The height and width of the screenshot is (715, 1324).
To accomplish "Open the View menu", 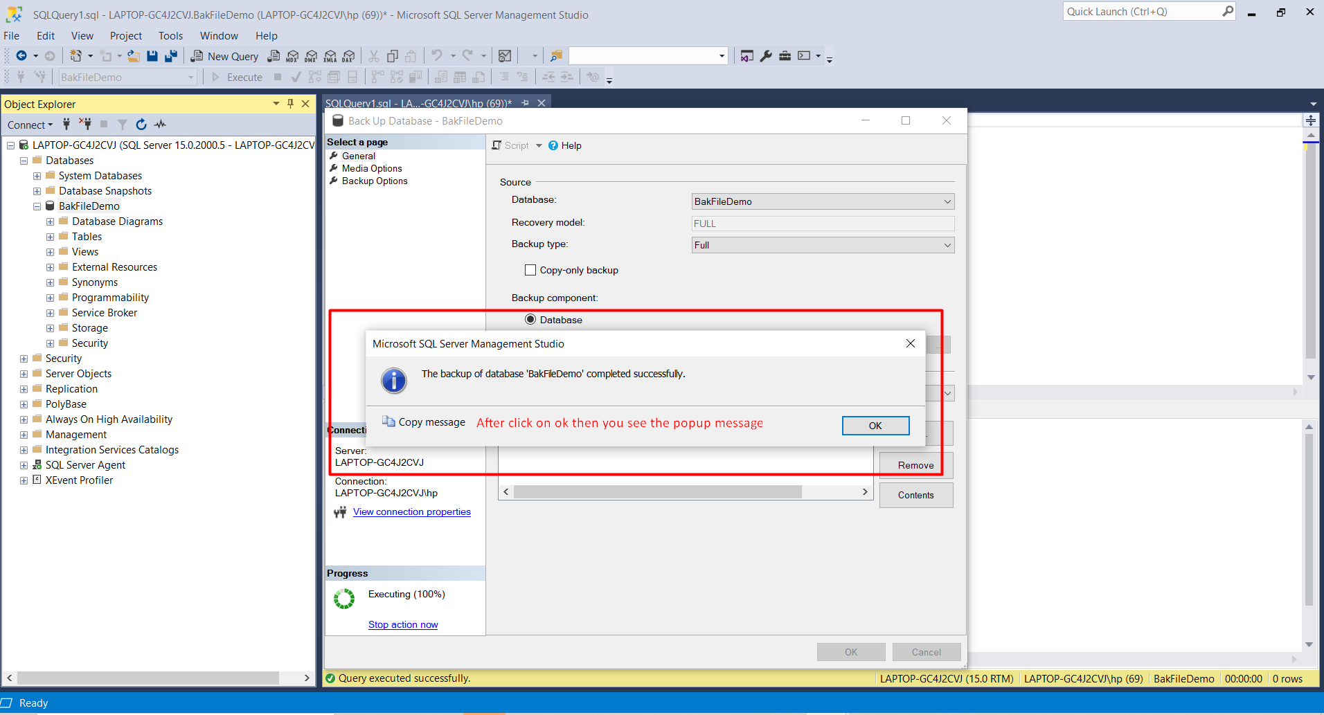I will [82, 35].
